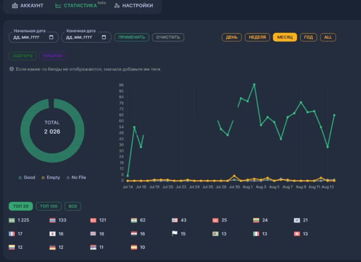Open calendar picker in Конечная дата field
The width and height of the screenshot is (361, 262).
104,37
